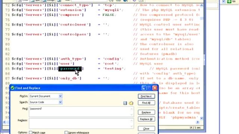239x134 pixels.
Task: Click the code view scroll-down arrow
Action: pos(202,118)
